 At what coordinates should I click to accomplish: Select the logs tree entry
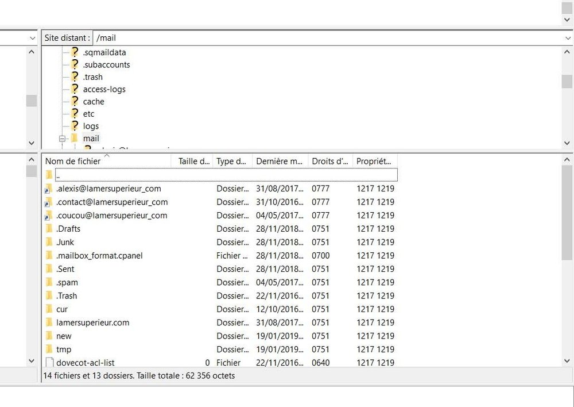(91, 126)
